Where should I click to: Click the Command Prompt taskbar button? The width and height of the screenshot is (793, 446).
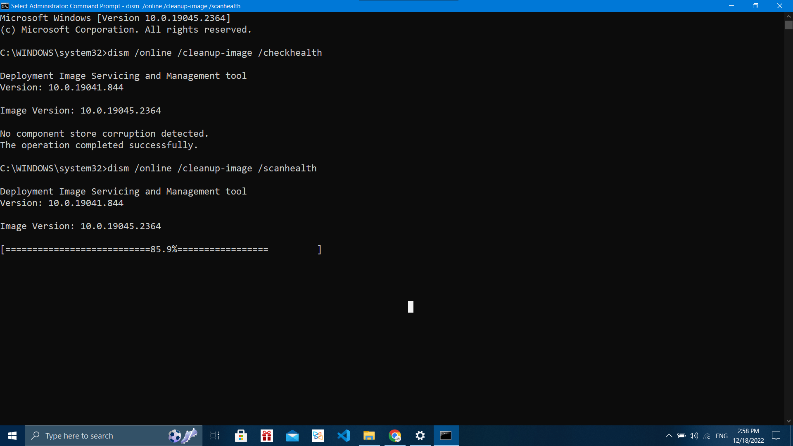tap(446, 436)
